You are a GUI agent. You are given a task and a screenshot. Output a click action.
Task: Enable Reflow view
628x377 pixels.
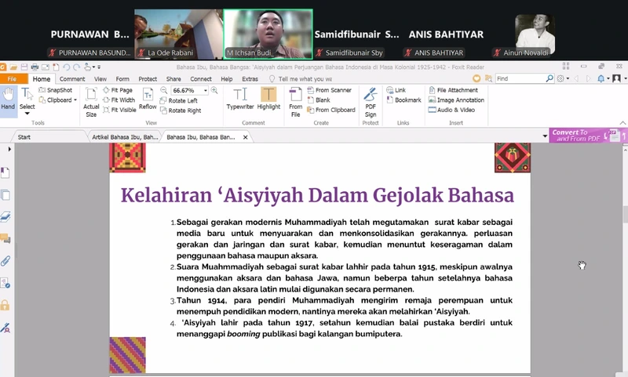click(148, 99)
